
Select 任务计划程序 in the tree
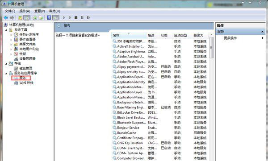29,34
